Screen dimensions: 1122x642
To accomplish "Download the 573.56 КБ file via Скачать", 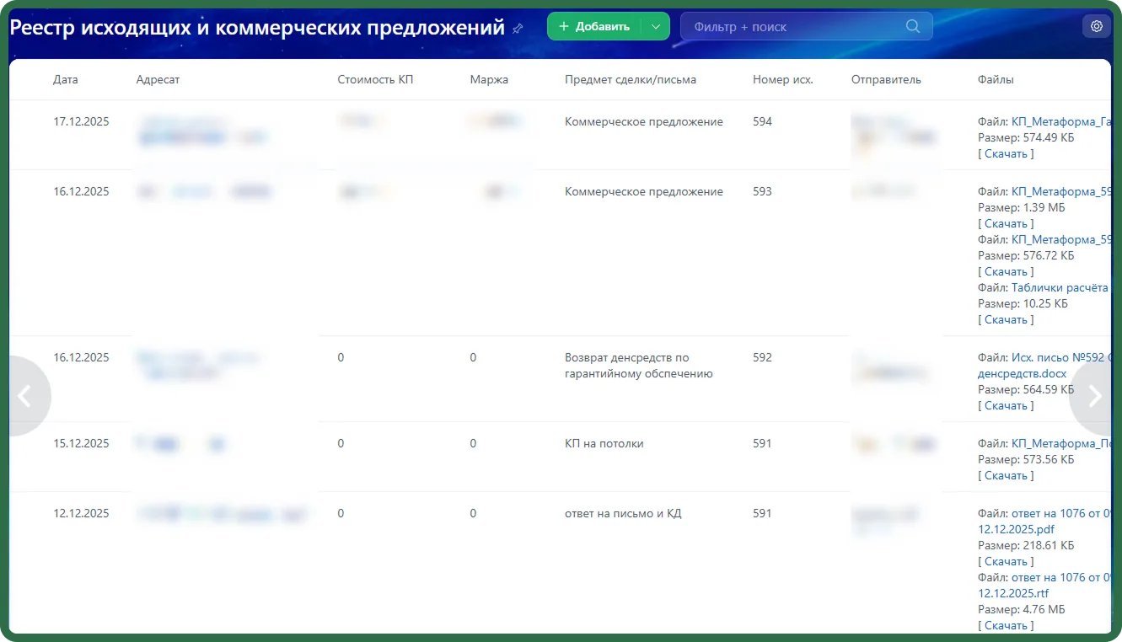I will coord(1007,476).
